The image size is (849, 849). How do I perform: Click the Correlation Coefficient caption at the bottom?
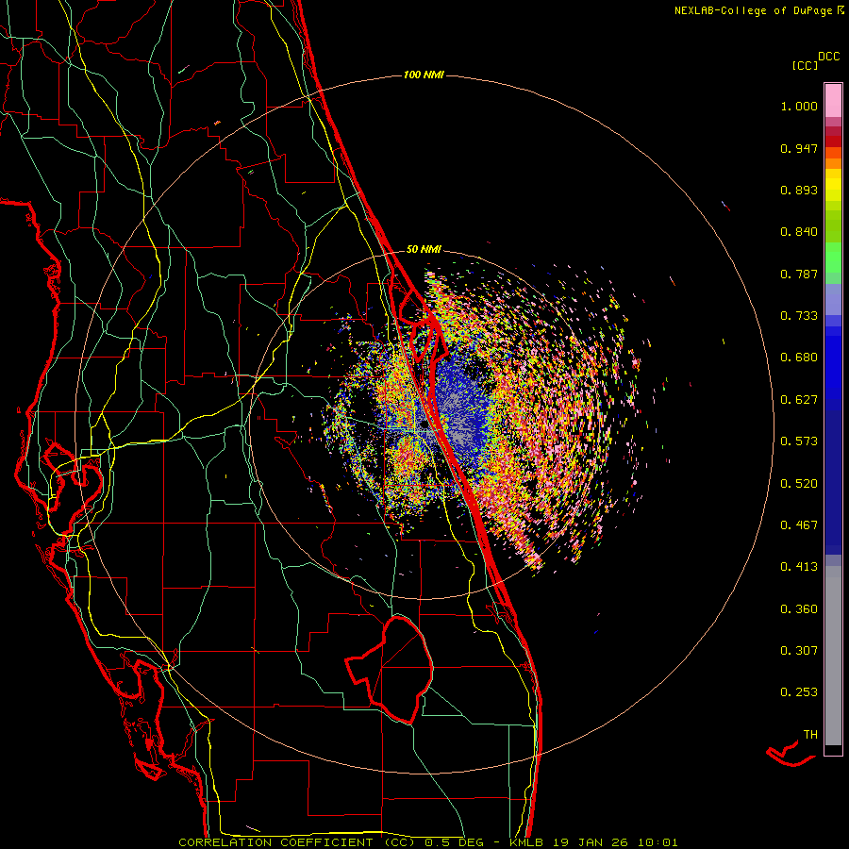[x=428, y=842]
